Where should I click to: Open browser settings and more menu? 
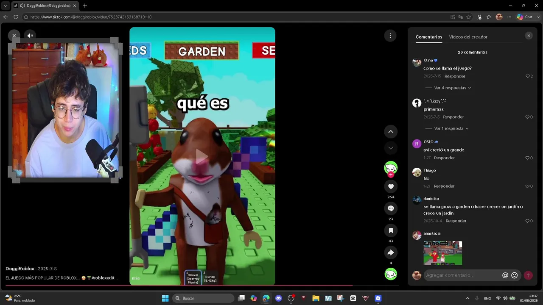pos(509,17)
